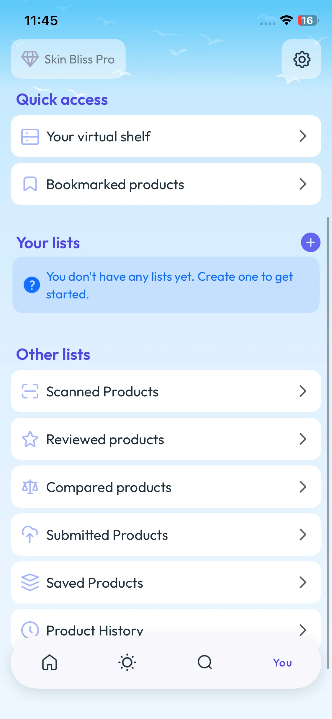Expand the Saved Products chevron

[x=303, y=583]
